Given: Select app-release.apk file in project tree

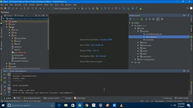Looking at the screenshot, I should click(x=20, y=52).
